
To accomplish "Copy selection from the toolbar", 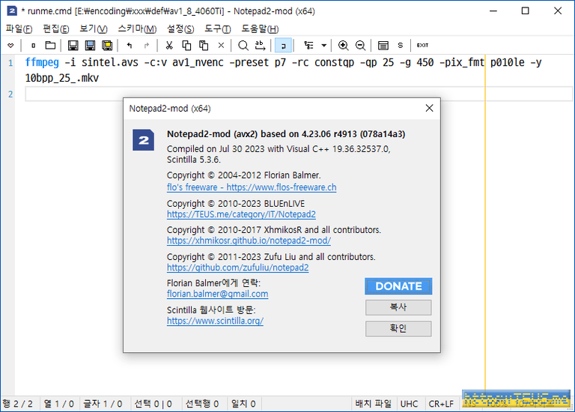I will [186, 46].
